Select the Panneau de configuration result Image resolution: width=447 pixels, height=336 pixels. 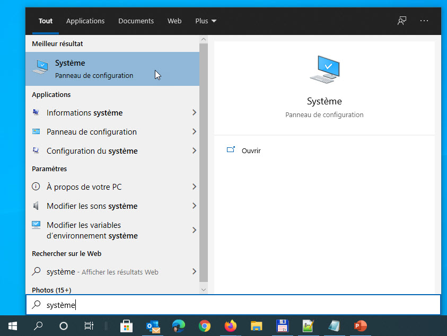click(92, 132)
